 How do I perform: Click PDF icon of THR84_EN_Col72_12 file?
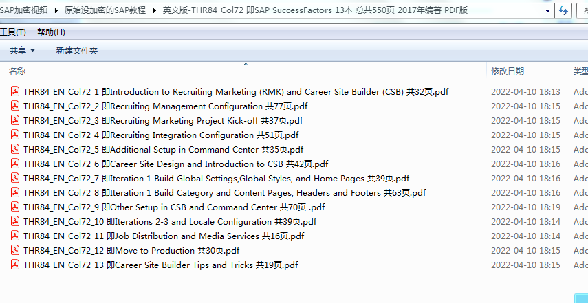pyautogui.click(x=15, y=250)
